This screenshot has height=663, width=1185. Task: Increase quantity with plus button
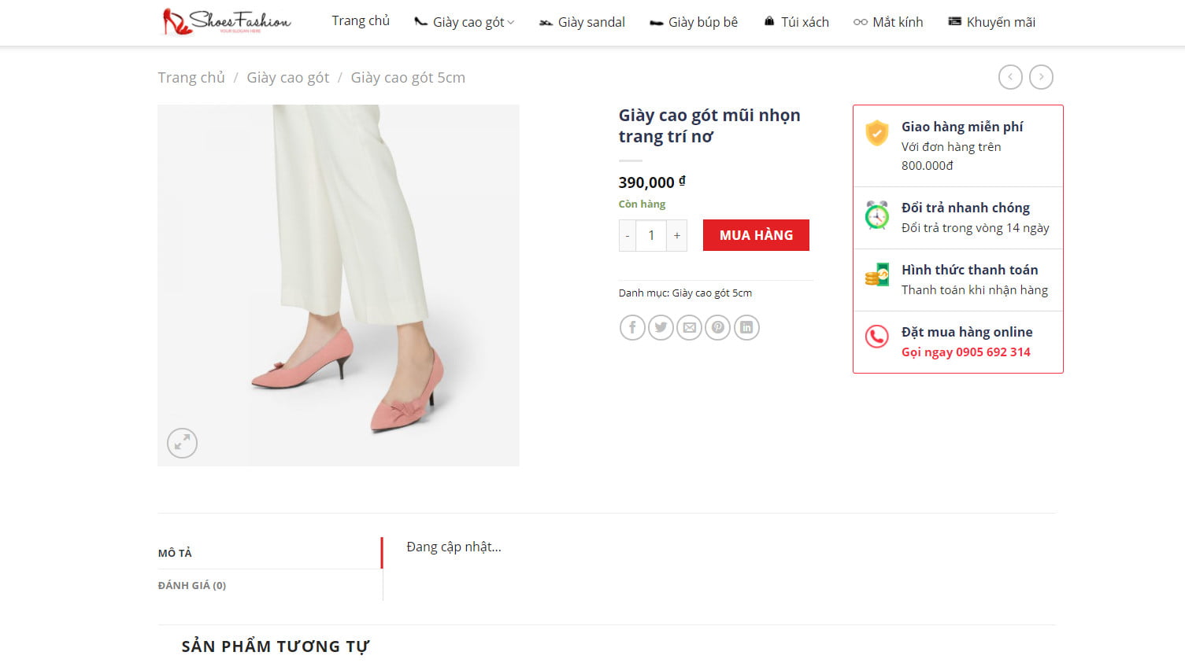[x=676, y=235]
